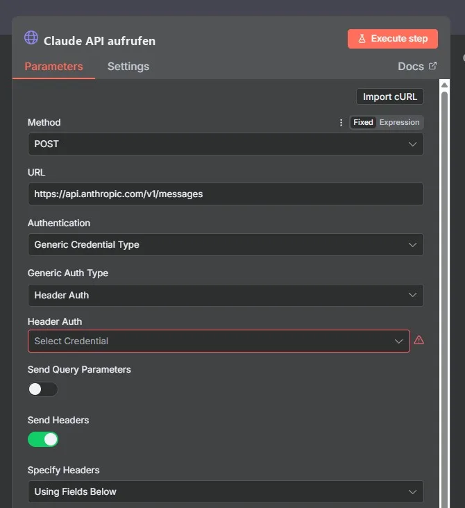Viewport: 465px width, 508px height.
Task: Click the Import cURL button
Action: point(390,96)
